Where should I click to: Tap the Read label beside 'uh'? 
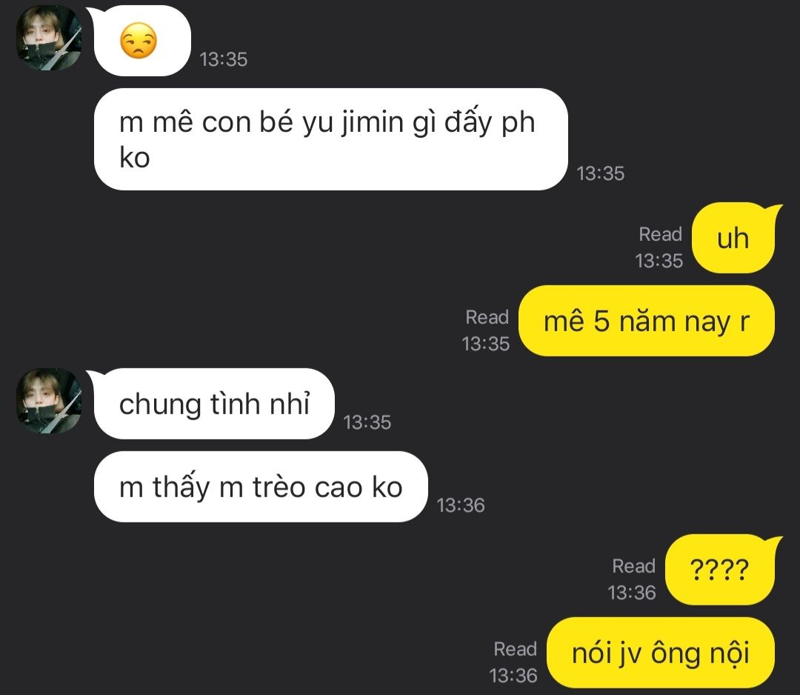tap(660, 234)
